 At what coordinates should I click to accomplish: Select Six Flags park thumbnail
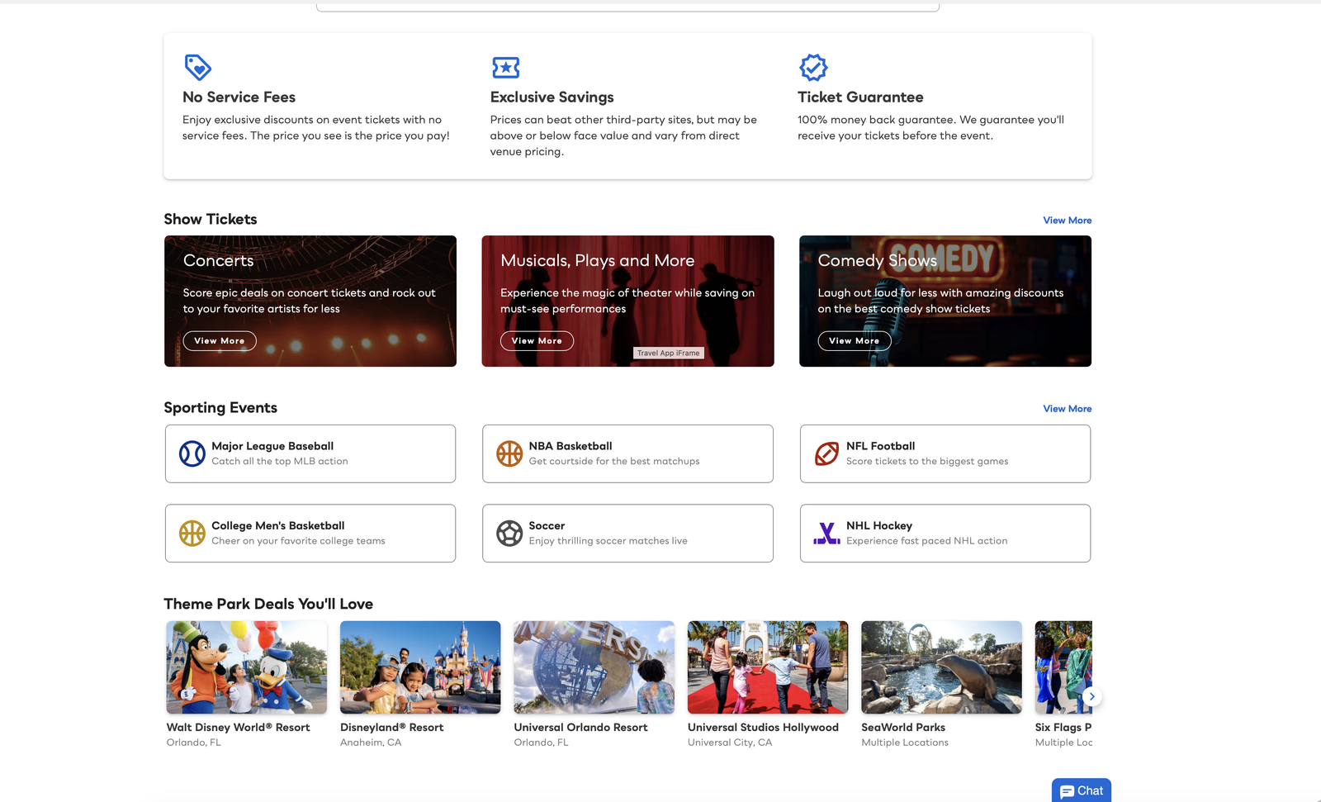tap(1063, 667)
